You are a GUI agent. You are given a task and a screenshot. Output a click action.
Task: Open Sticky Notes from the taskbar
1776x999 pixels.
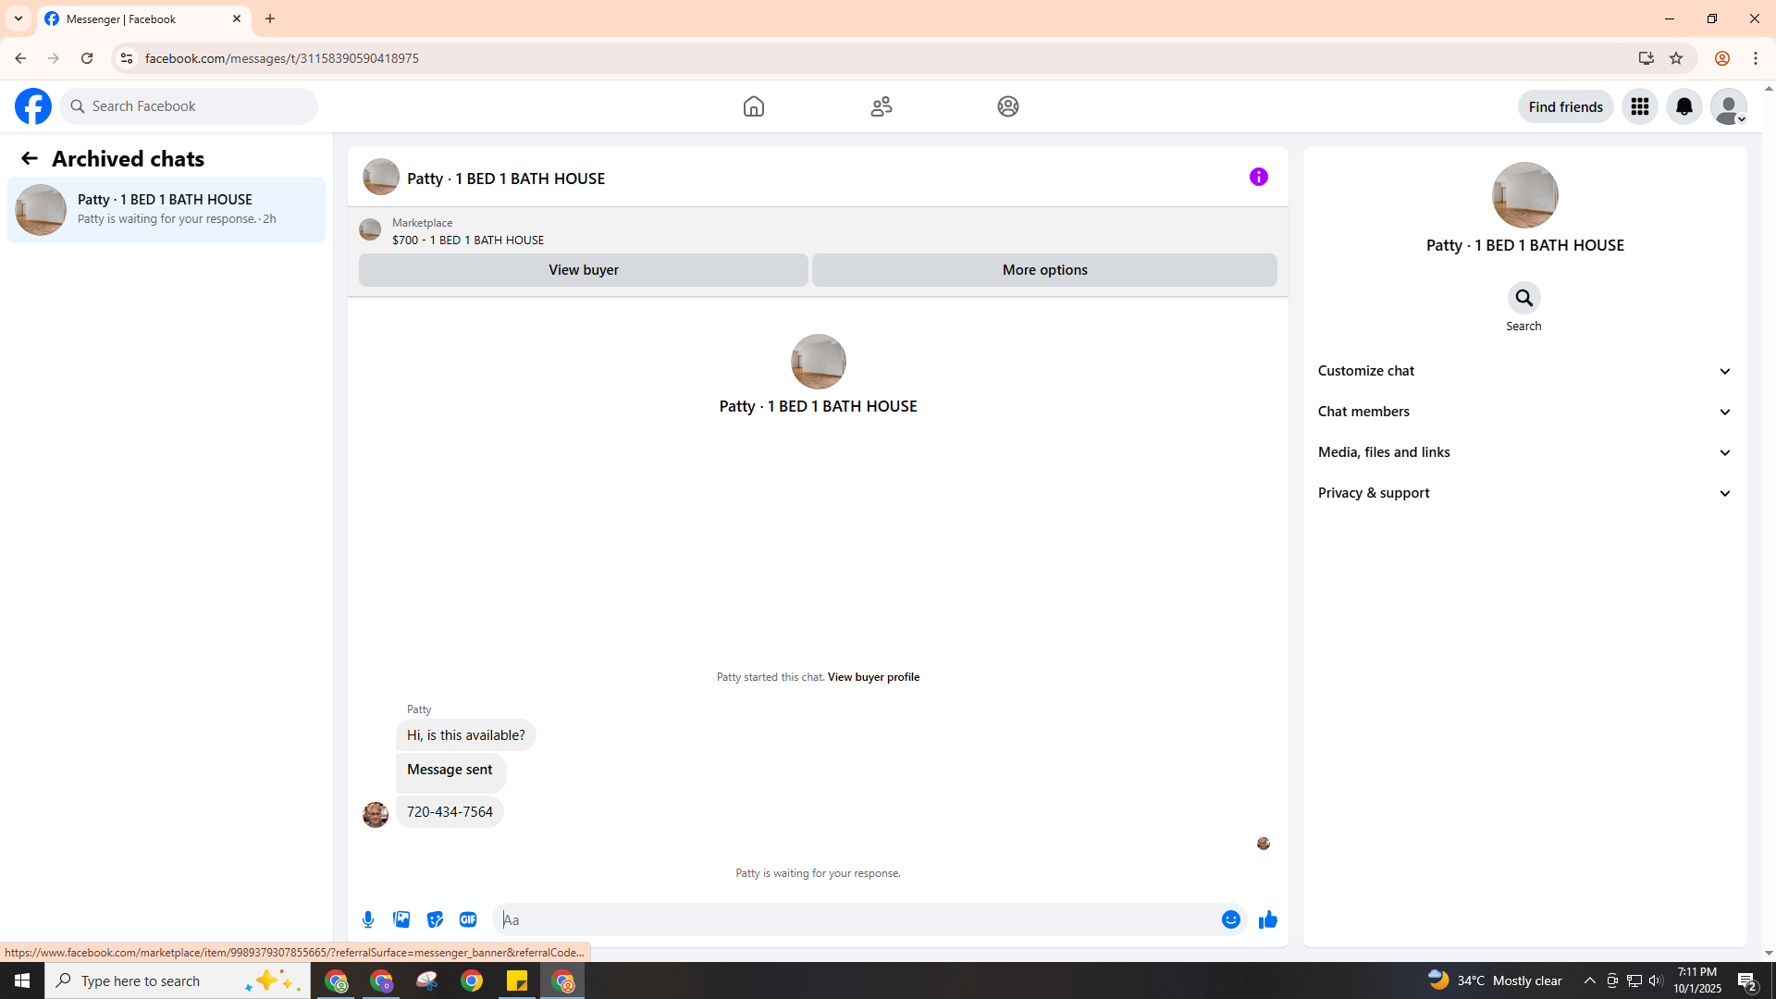pos(517,980)
